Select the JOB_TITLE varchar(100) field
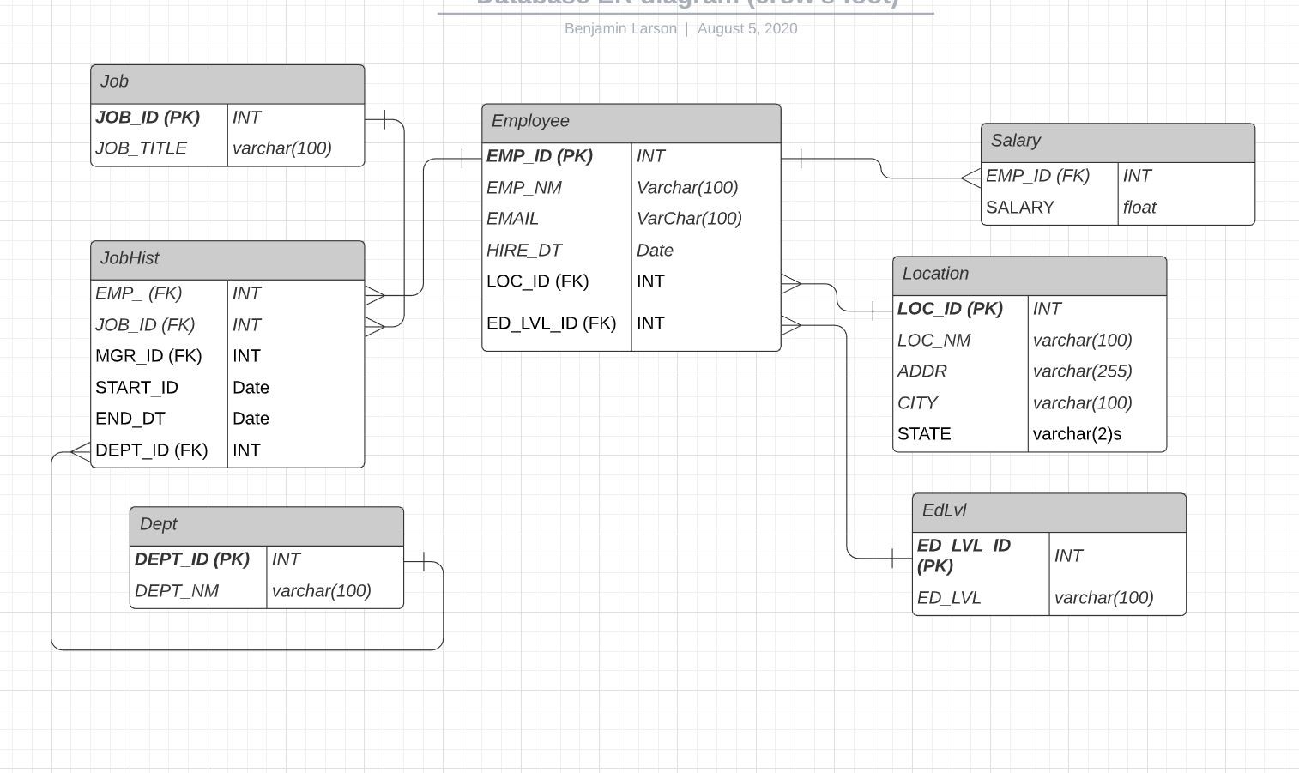Viewport: 1299px width, 773px height. (x=281, y=148)
